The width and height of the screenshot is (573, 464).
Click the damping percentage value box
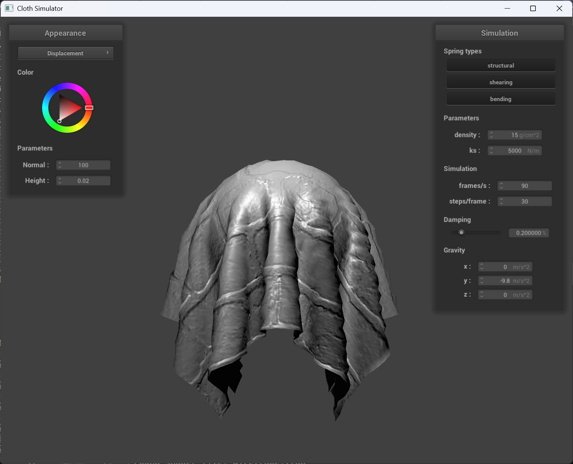[529, 233]
